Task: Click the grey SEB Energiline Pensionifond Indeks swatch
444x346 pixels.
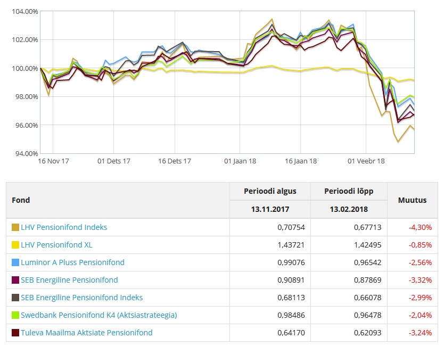Action: coord(15,298)
